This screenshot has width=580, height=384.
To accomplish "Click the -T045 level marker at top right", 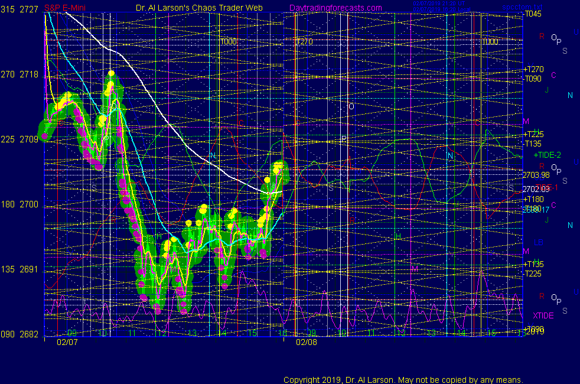I will tap(532, 14).
